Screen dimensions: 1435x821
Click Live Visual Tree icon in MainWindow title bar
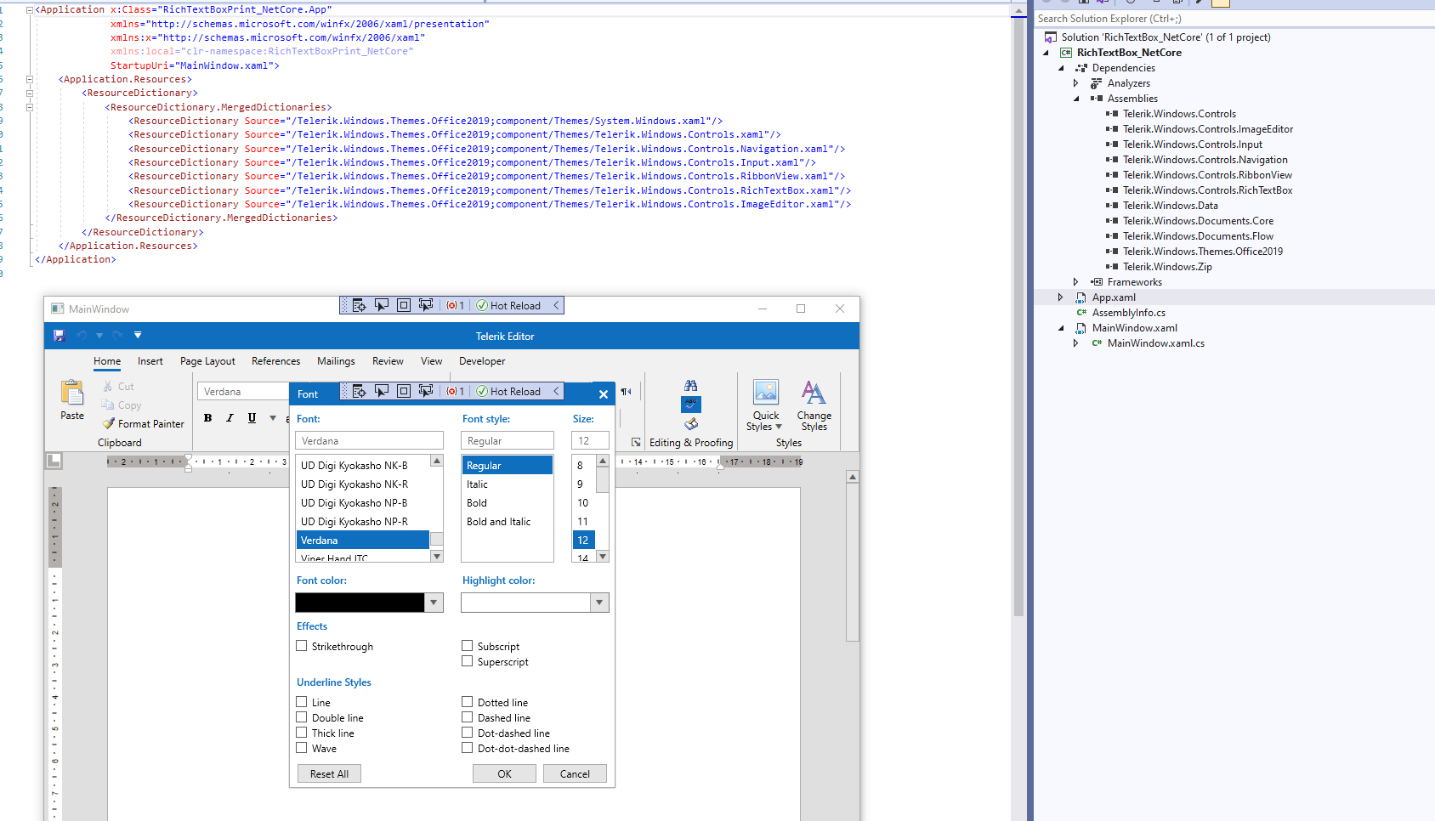click(x=360, y=305)
